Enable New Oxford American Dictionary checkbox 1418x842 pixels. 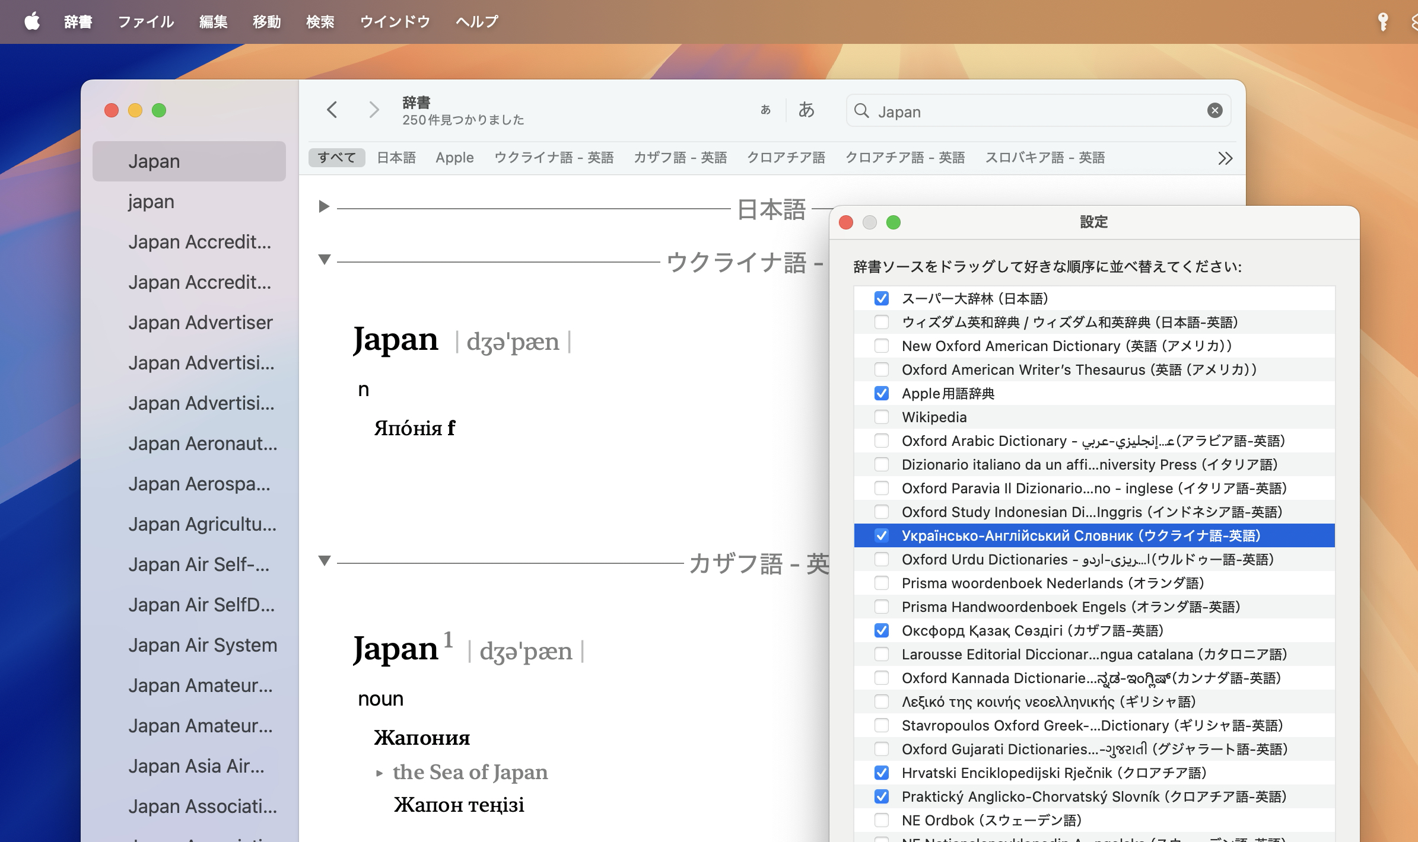click(882, 346)
